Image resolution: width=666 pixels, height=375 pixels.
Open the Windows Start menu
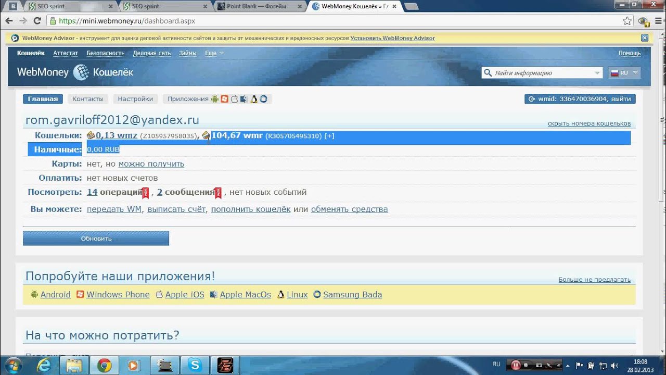[x=13, y=365]
